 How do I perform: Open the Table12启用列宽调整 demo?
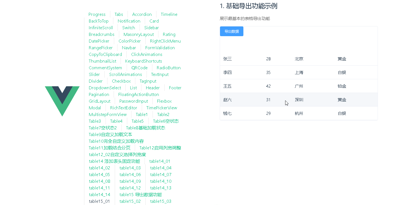(160, 148)
